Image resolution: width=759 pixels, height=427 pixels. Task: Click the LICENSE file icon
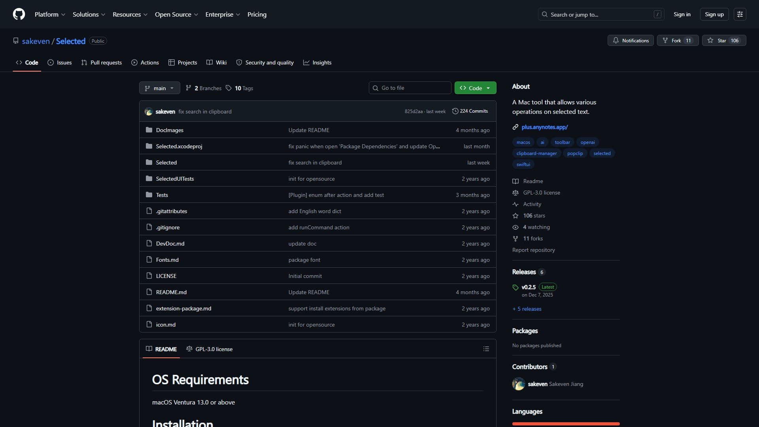(x=149, y=276)
